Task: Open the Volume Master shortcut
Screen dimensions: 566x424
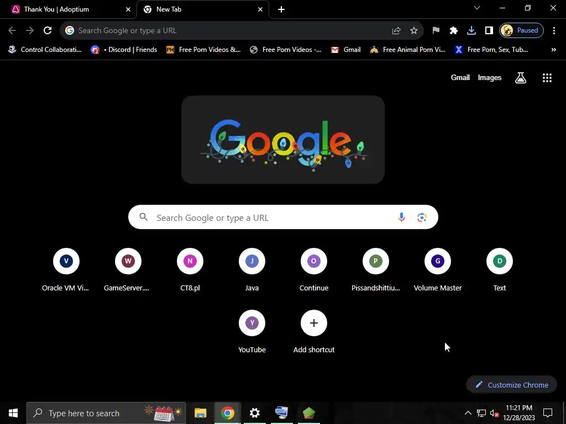Action: click(x=438, y=269)
